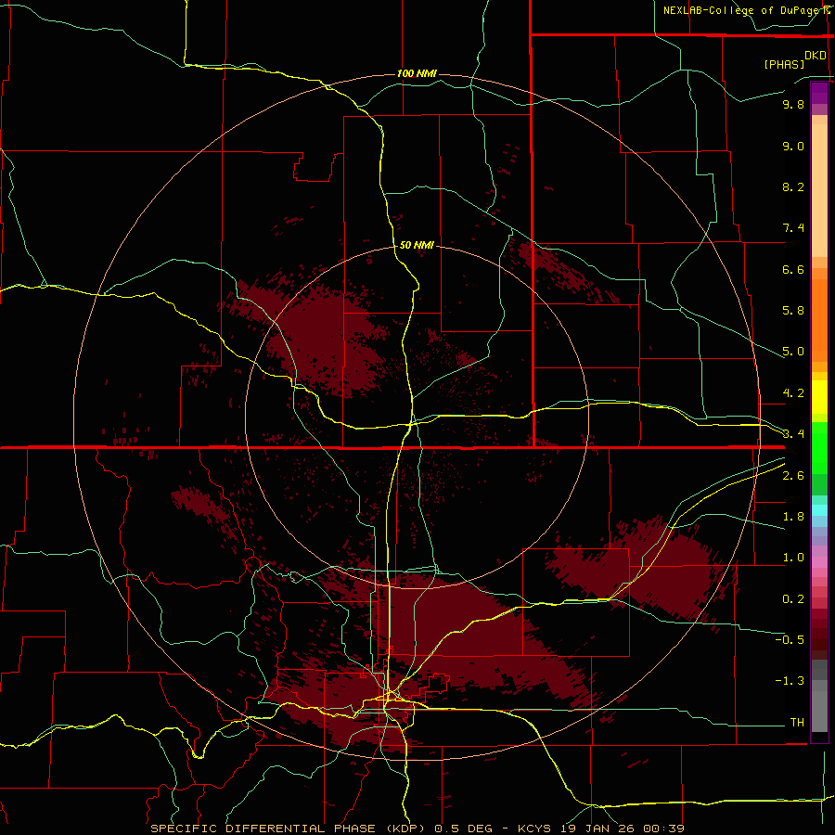
Task: Pick the bright green color bar segment
Action: 819,447
